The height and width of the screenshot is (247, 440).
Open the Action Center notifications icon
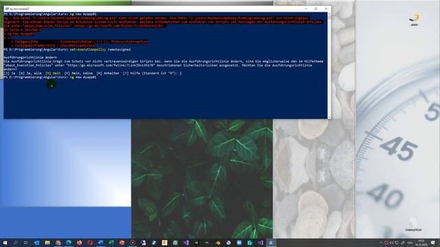[x=432, y=242]
